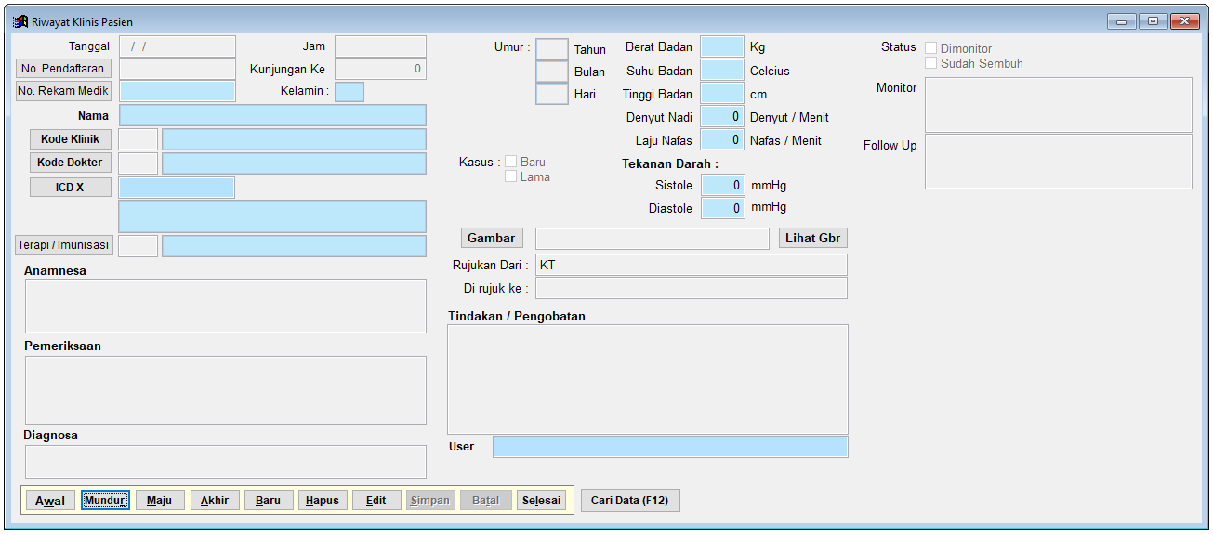The width and height of the screenshot is (1213, 535).
Task: Click the Umur Bulan field
Action: coord(552,72)
